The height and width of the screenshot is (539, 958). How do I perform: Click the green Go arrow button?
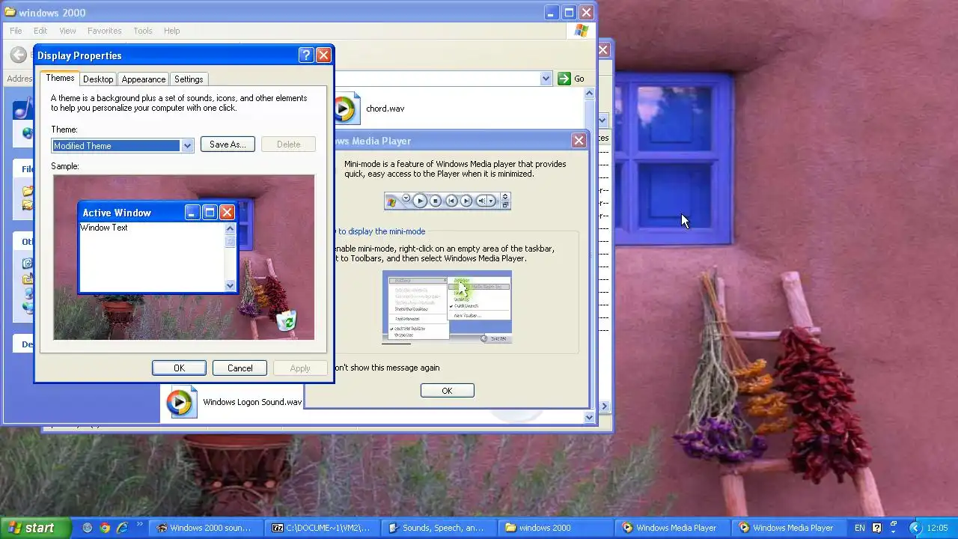coord(564,79)
